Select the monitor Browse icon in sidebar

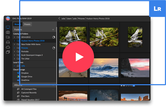8,27
